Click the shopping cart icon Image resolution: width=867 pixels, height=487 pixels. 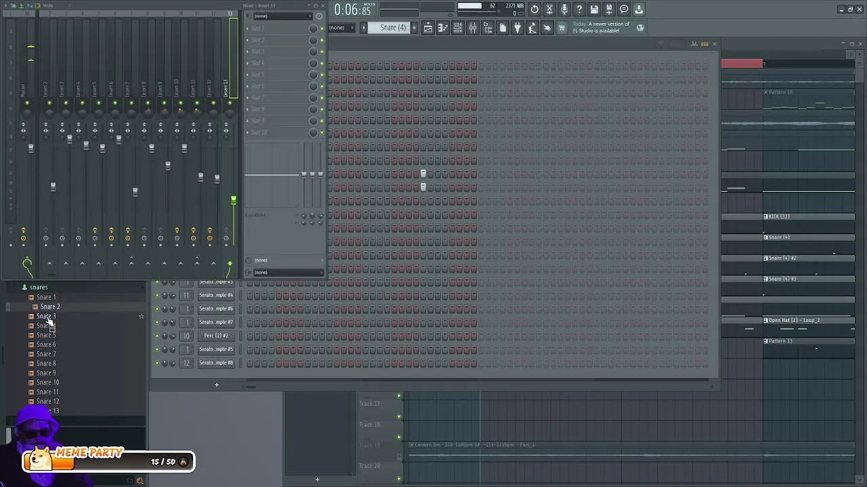[562, 28]
